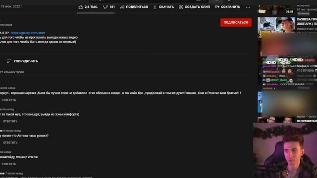317x178 pixels.
Task: Click the sort comments icon
Action: pyautogui.click(x=9, y=61)
